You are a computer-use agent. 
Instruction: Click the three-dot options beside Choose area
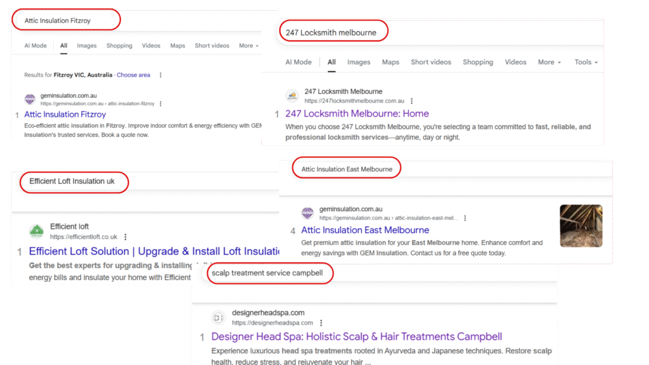tap(160, 75)
